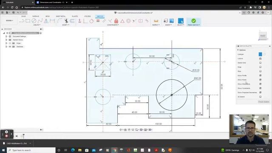272x153 pixels.
Task: Open the Inspect dropdown menu
Action: pos(156,25)
